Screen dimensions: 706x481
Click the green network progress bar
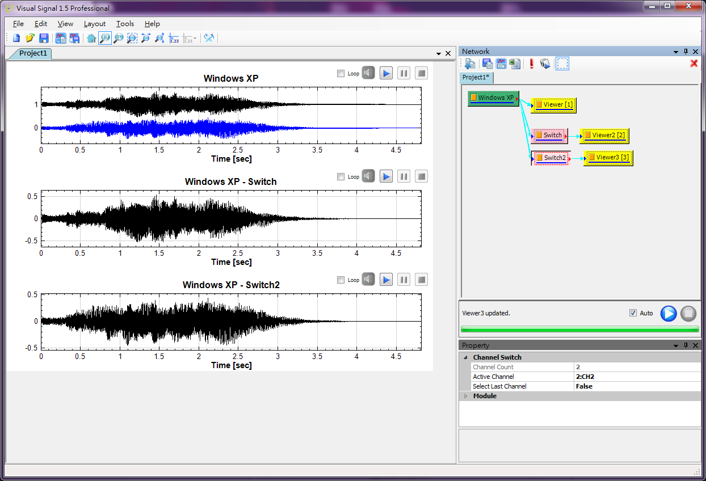[579, 329]
